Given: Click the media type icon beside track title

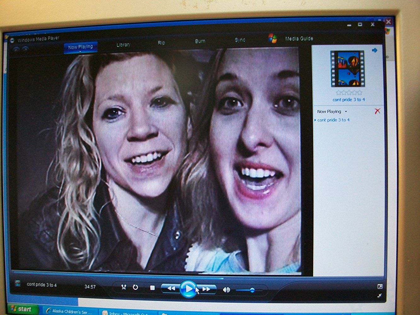Looking at the screenshot, I should (x=18, y=283).
